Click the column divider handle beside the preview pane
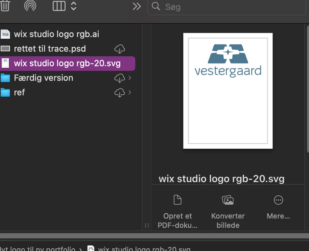 tap(147, 226)
